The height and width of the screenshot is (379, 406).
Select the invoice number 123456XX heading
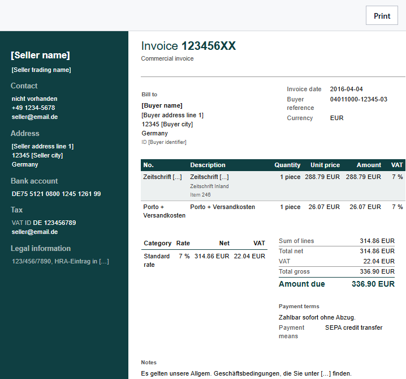tap(209, 46)
